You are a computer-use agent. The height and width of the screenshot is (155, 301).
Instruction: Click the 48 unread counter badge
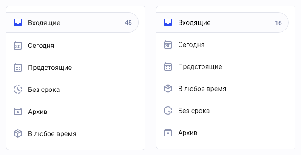click(x=128, y=22)
